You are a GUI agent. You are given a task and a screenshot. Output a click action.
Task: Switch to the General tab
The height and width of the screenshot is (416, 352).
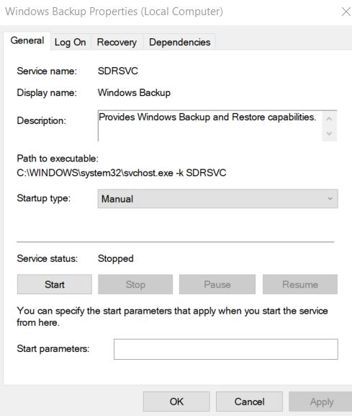(x=27, y=41)
